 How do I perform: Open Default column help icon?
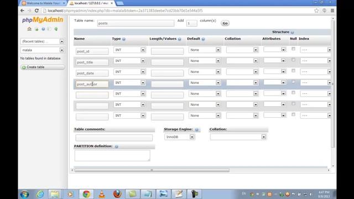click(x=203, y=39)
